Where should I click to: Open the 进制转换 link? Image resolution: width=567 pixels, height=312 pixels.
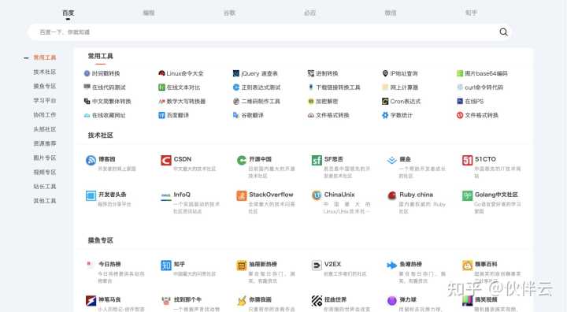(x=323, y=73)
